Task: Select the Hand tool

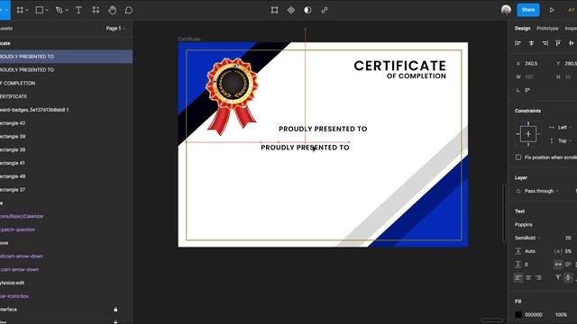Action: pos(112,10)
